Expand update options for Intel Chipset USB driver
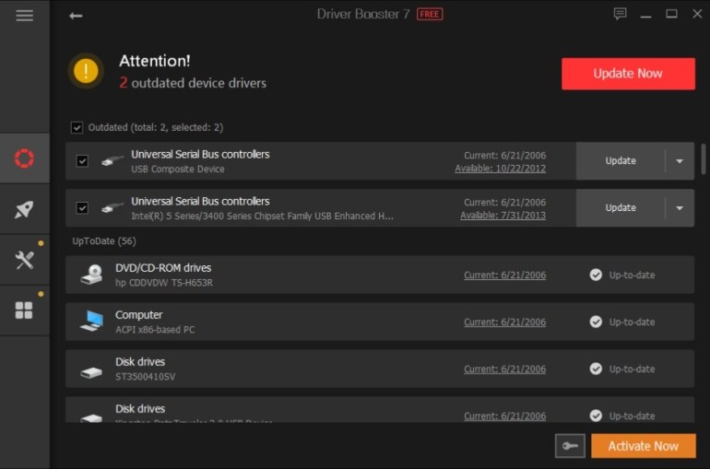This screenshot has height=469, width=710. pos(680,208)
